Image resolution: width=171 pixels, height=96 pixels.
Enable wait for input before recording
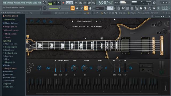pyautogui.click(x=80, y=3)
